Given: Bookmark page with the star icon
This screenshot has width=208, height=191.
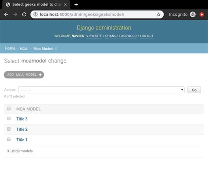Looking at the screenshot, I should [x=158, y=15].
